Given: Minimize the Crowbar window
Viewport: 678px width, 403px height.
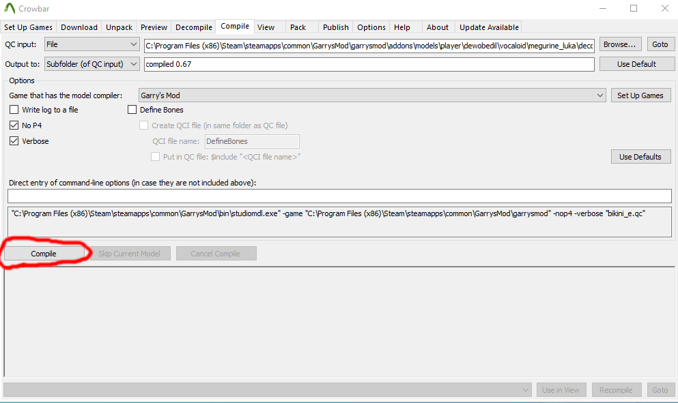Looking at the screenshot, I should (x=603, y=8).
